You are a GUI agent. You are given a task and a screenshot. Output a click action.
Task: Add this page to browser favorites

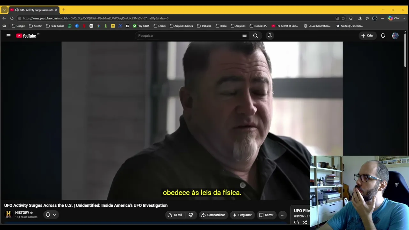pos(343,18)
